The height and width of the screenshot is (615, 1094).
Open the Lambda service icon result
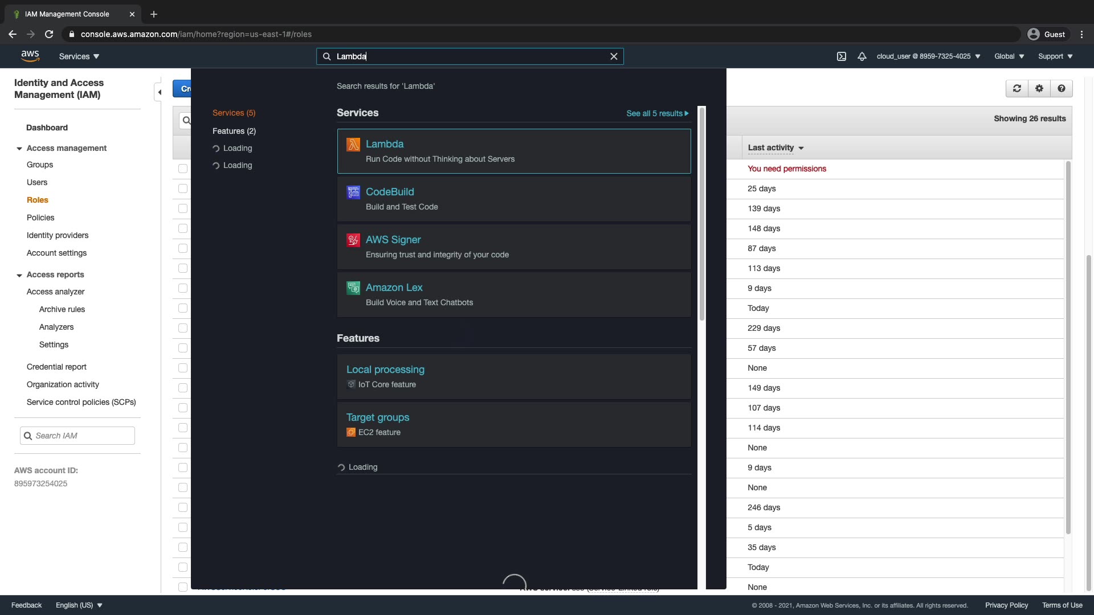click(353, 145)
